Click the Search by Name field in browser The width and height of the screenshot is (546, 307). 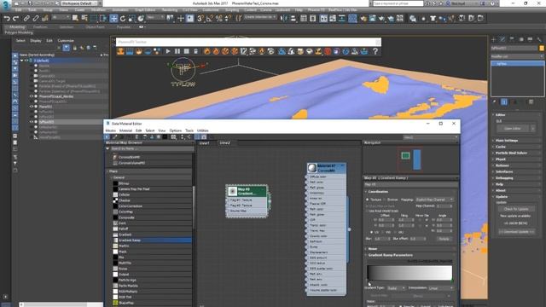point(152,148)
